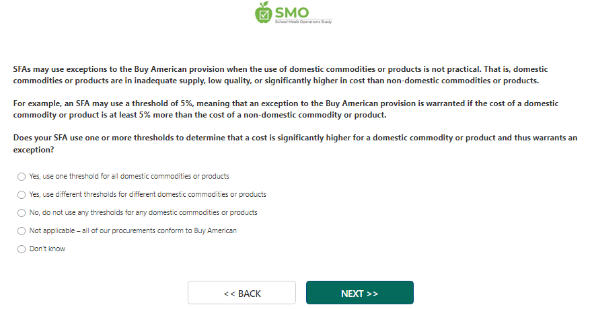Pick the "Not applicable" radio button

tap(22, 231)
